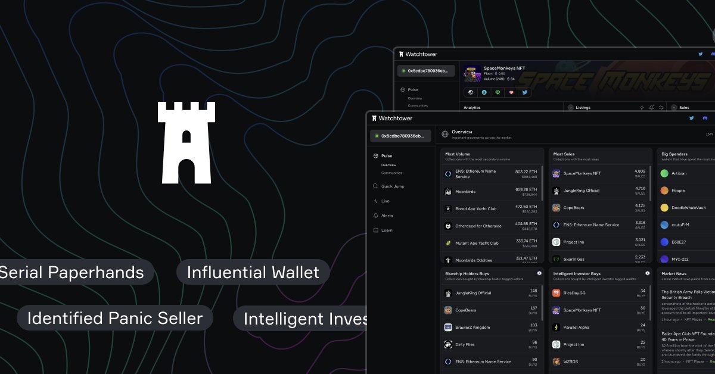
Task: Click Artibian green avatar in Big Spenders
Action: [664, 173]
